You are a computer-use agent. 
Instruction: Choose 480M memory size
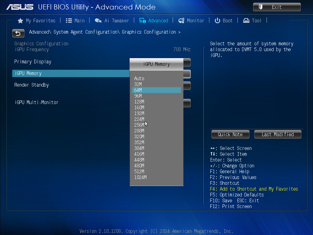pos(156,166)
